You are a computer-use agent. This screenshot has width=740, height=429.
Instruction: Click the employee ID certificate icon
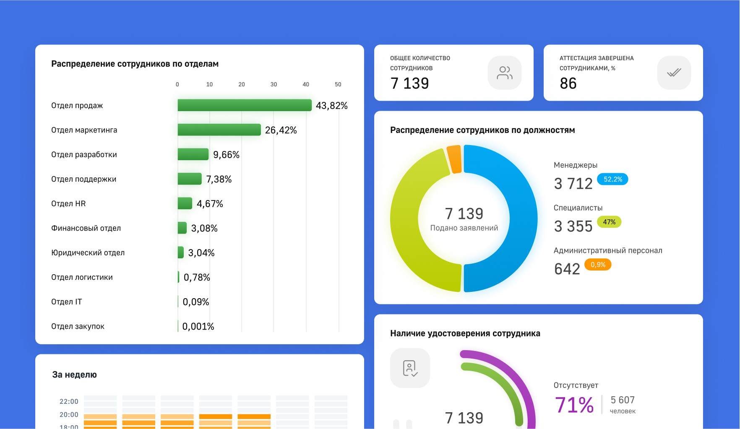(x=410, y=368)
